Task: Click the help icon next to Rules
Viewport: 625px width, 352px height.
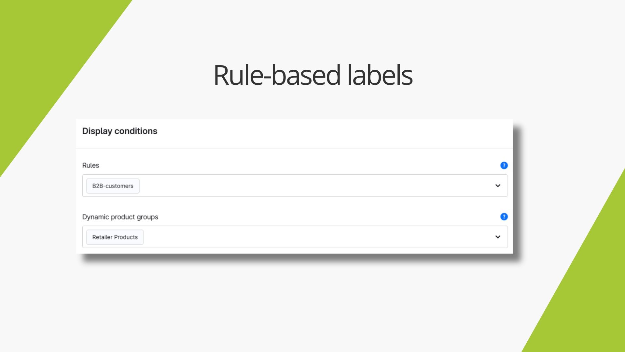Action: click(x=504, y=166)
